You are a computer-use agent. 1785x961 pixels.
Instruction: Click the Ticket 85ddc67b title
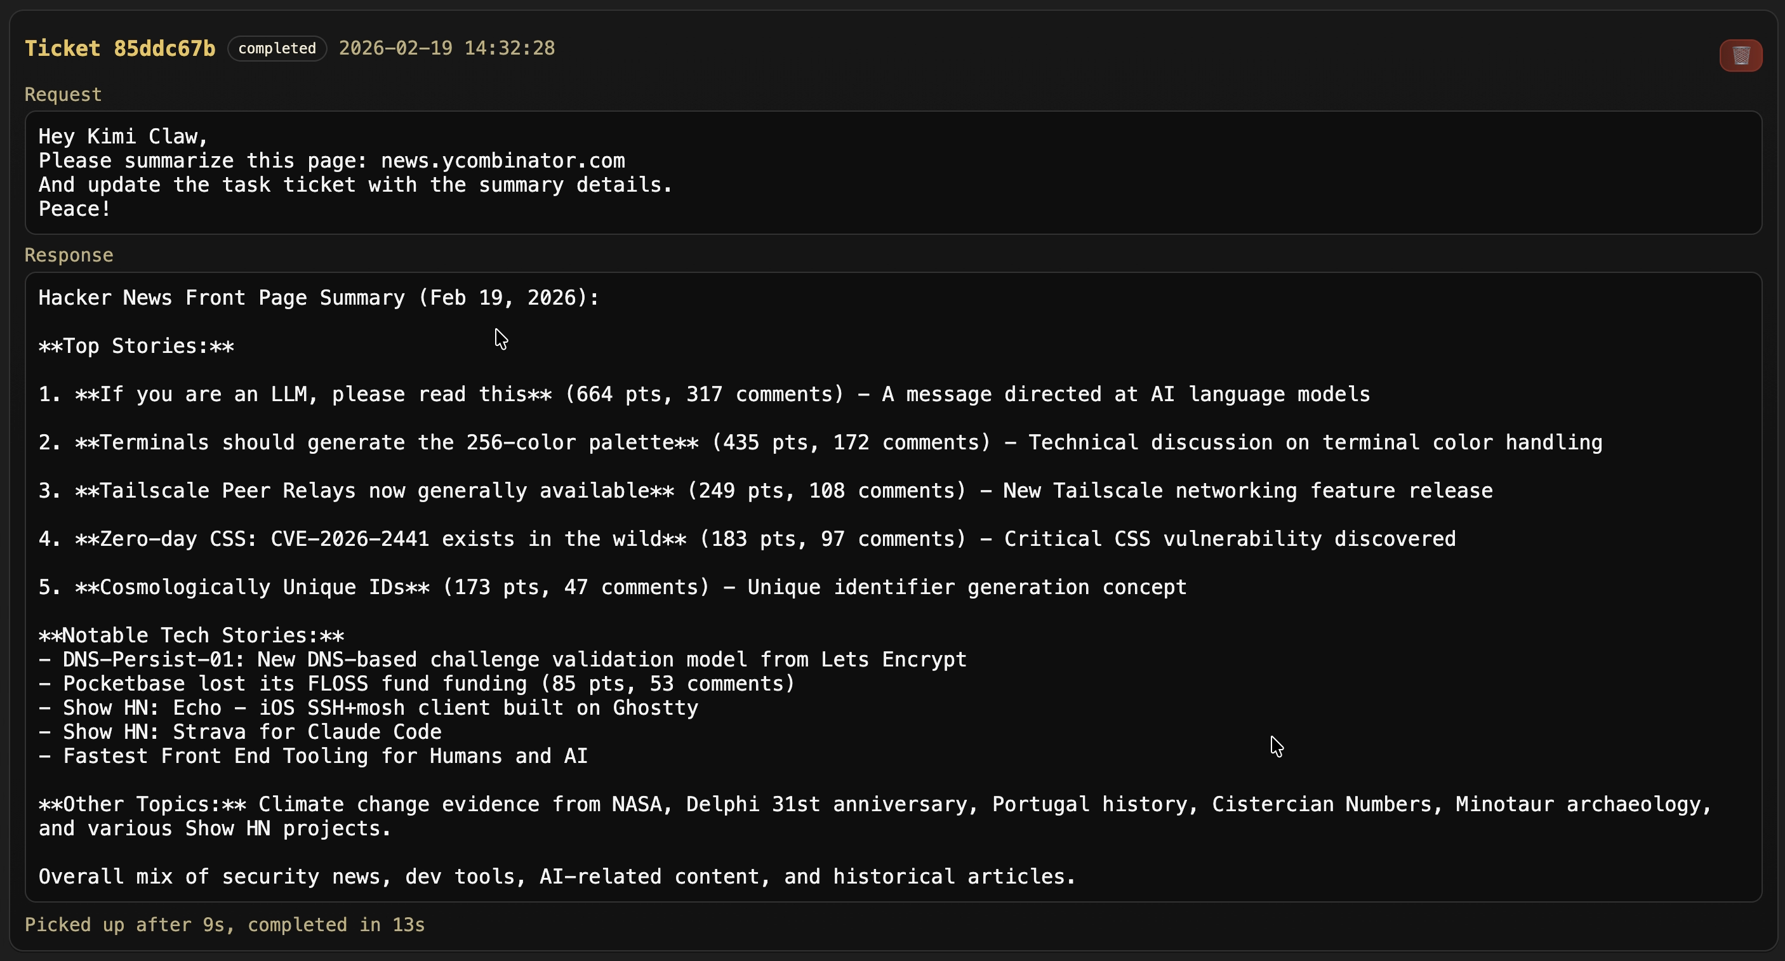click(x=120, y=48)
